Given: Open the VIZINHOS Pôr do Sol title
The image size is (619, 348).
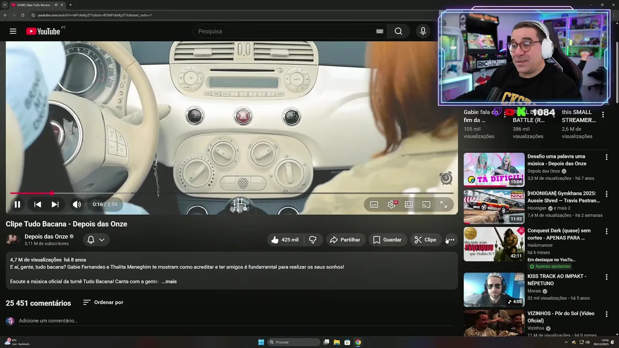Looking at the screenshot, I should point(561,317).
